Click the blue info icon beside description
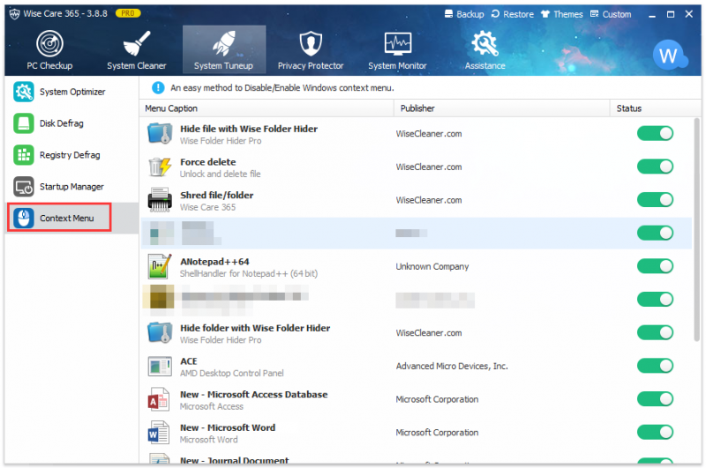 (x=158, y=87)
